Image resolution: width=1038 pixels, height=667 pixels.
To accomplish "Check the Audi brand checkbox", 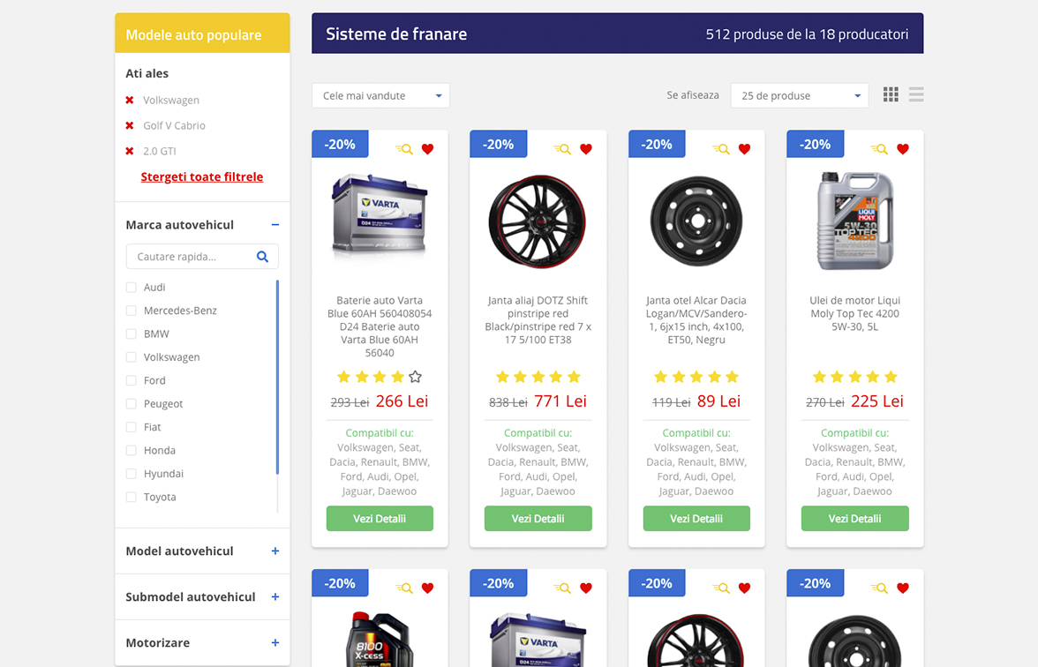I will point(132,288).
